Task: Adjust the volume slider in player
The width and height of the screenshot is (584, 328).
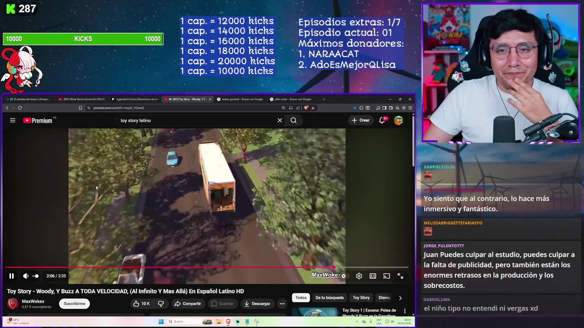Action: point(36,276)
